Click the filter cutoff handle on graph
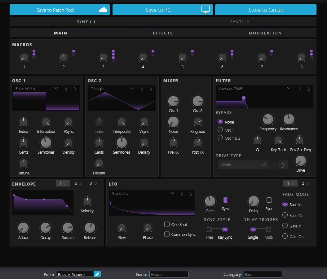The width and height of the screenshot is (327, 279). click(244, 98)
